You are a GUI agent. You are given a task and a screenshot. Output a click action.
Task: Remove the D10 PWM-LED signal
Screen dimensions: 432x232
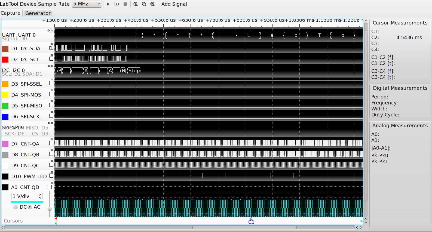[x=52, y=172]
